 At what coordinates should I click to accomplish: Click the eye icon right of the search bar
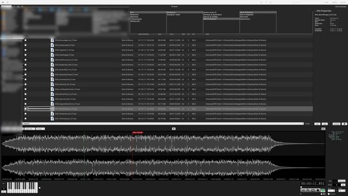[344, 124]
